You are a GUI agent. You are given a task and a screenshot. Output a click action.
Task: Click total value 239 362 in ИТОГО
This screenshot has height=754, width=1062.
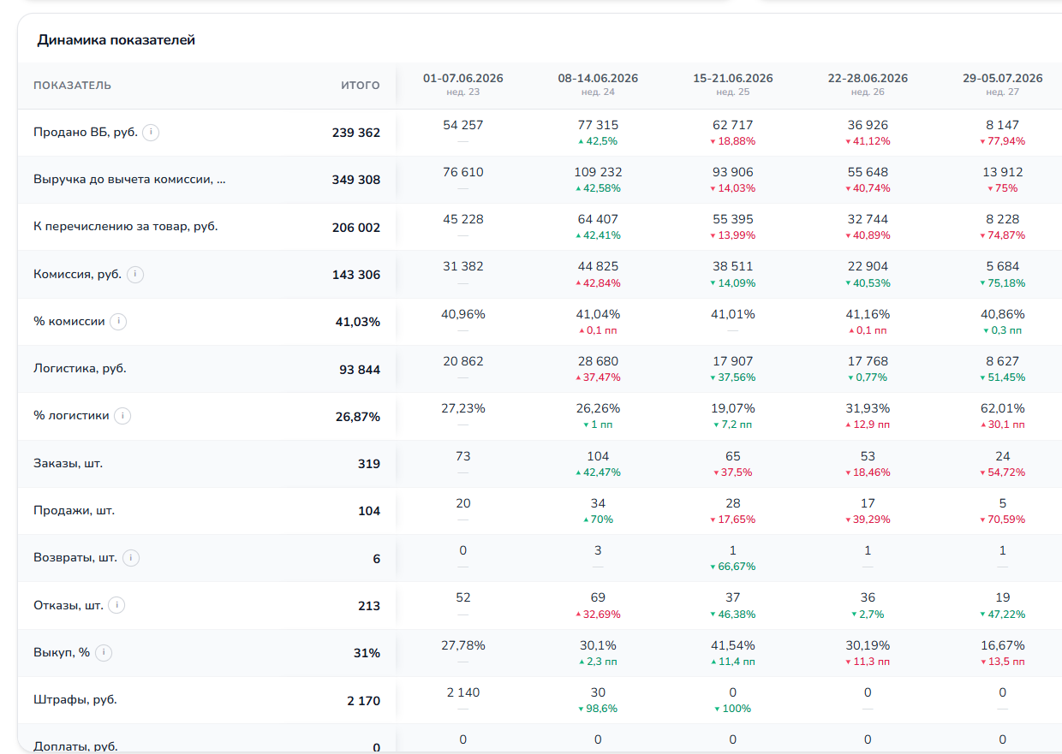356,133
